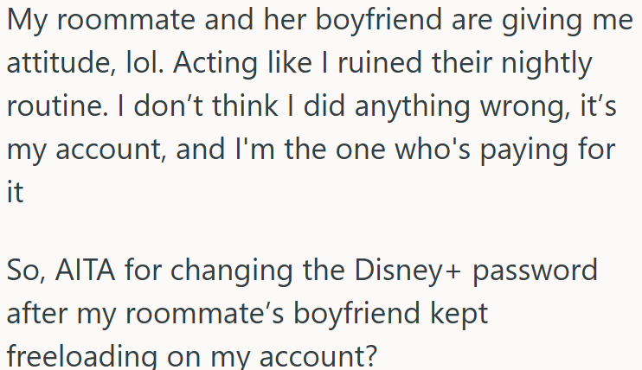642x370 pixels.
Task: Click the word "boyfriend" in the first line
Action: pyautogui.click(x=379, y=21)
